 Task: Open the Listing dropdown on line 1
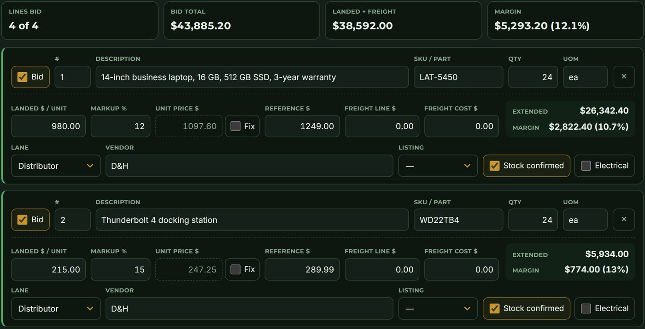pos(438,166)
